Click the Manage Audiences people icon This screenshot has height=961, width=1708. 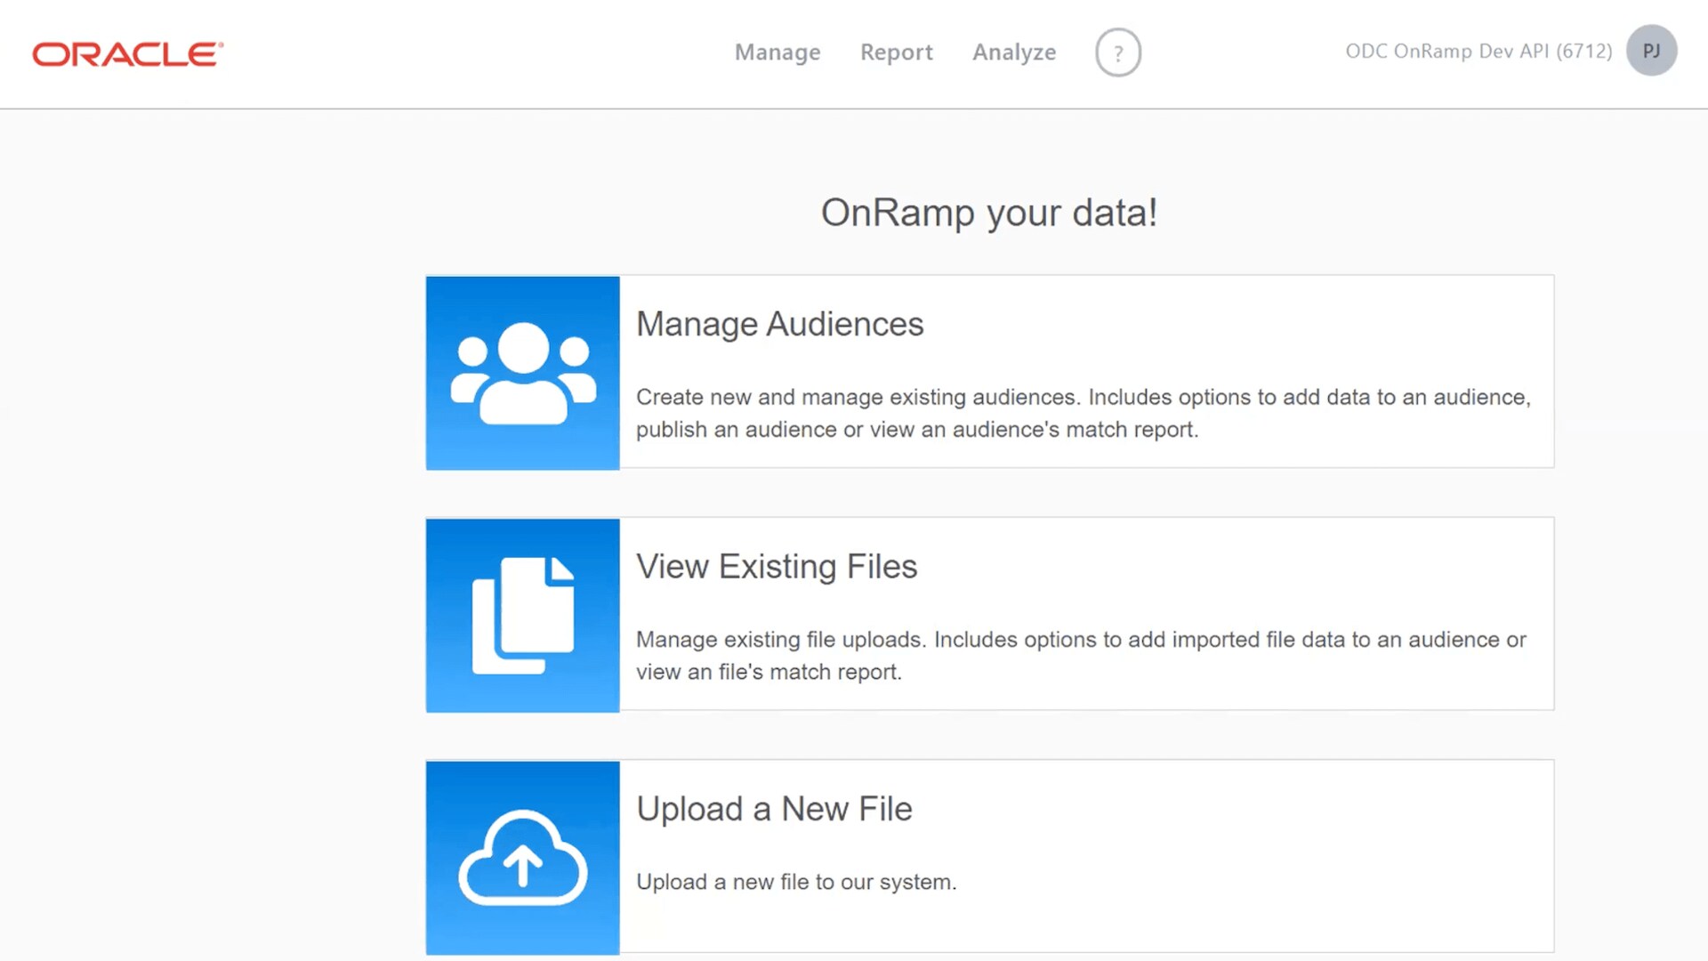coord(523,373)
